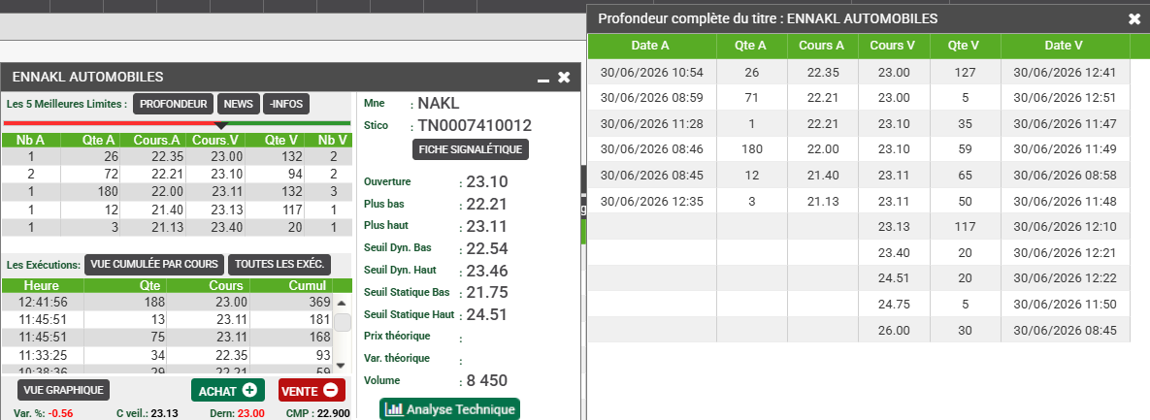Sort depth table by Qte A header

point(752,46)
